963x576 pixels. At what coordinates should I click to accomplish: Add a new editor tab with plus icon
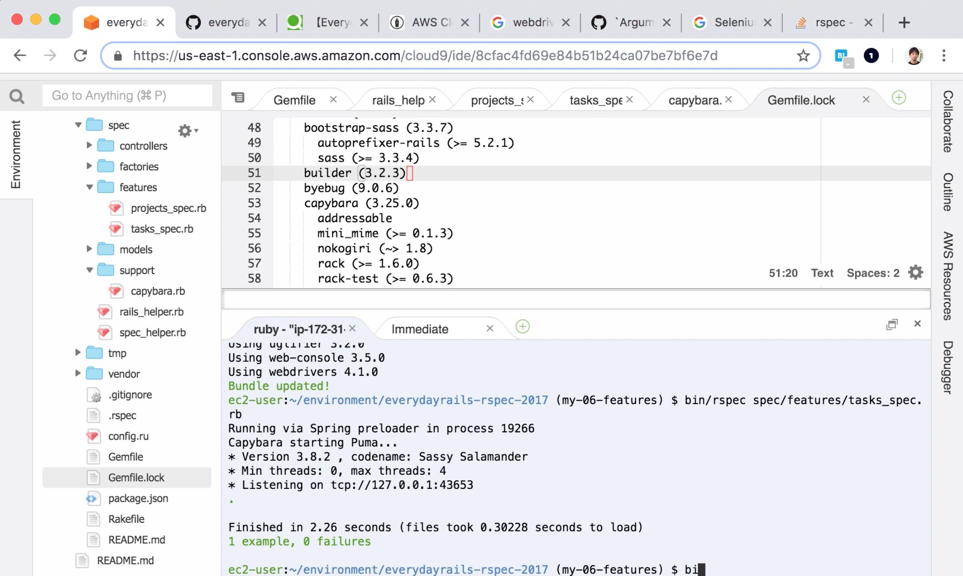point(899,98)
